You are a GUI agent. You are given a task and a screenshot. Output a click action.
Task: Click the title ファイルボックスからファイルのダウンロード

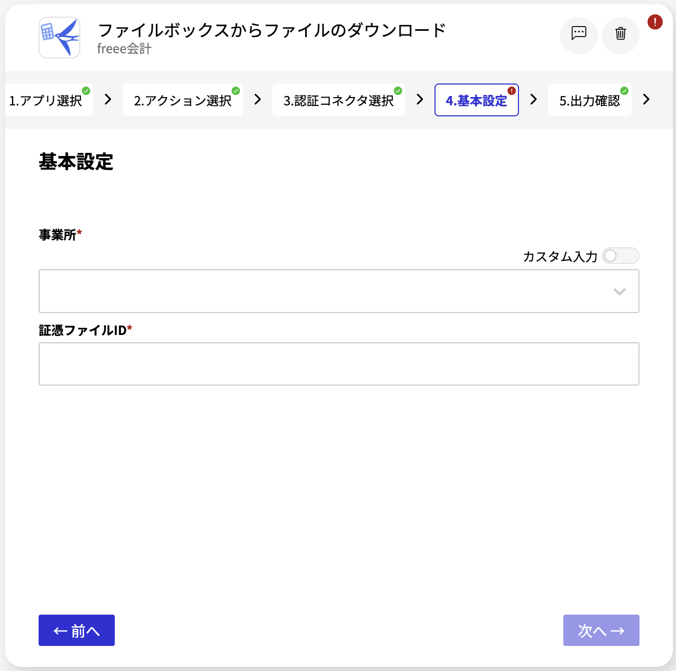pos(272,30)
